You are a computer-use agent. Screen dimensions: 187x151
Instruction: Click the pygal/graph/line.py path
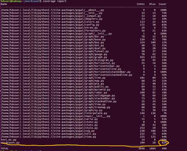coord(53,78)
